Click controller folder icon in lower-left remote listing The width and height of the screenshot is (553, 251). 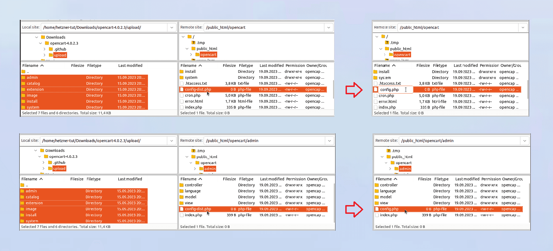pos(182,185)
